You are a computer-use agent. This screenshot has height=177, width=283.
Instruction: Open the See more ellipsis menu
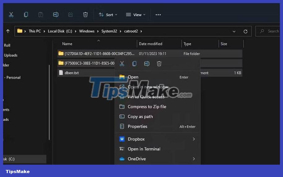coord(158,15)
